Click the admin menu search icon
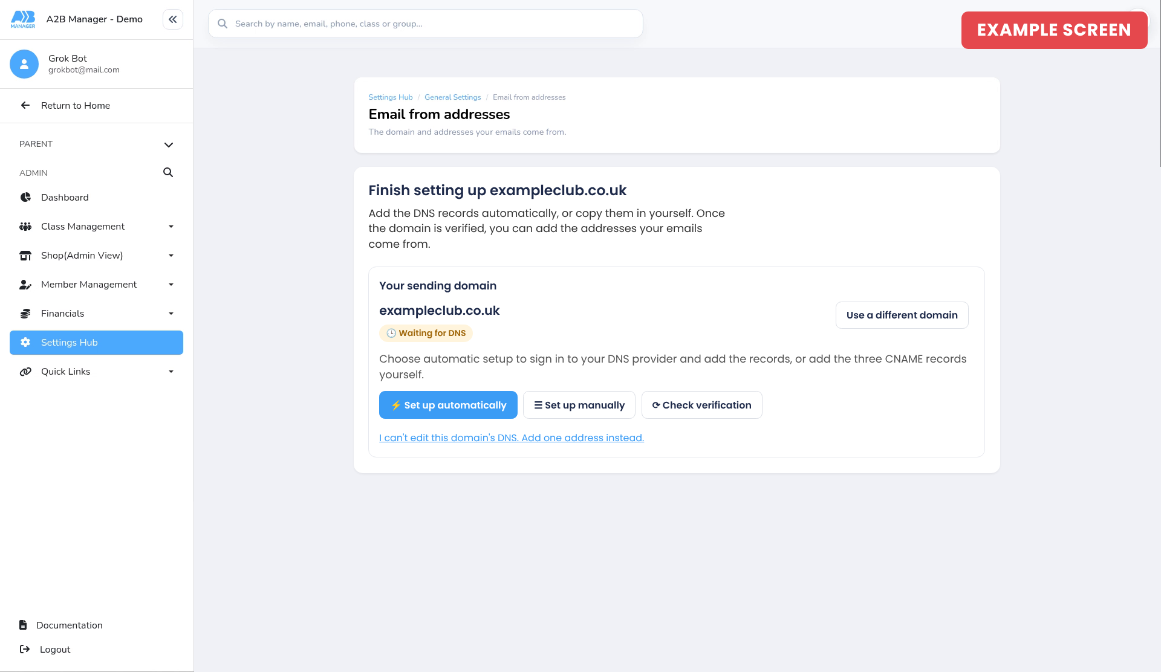1161x672 pixels. [x=168, y=173]
